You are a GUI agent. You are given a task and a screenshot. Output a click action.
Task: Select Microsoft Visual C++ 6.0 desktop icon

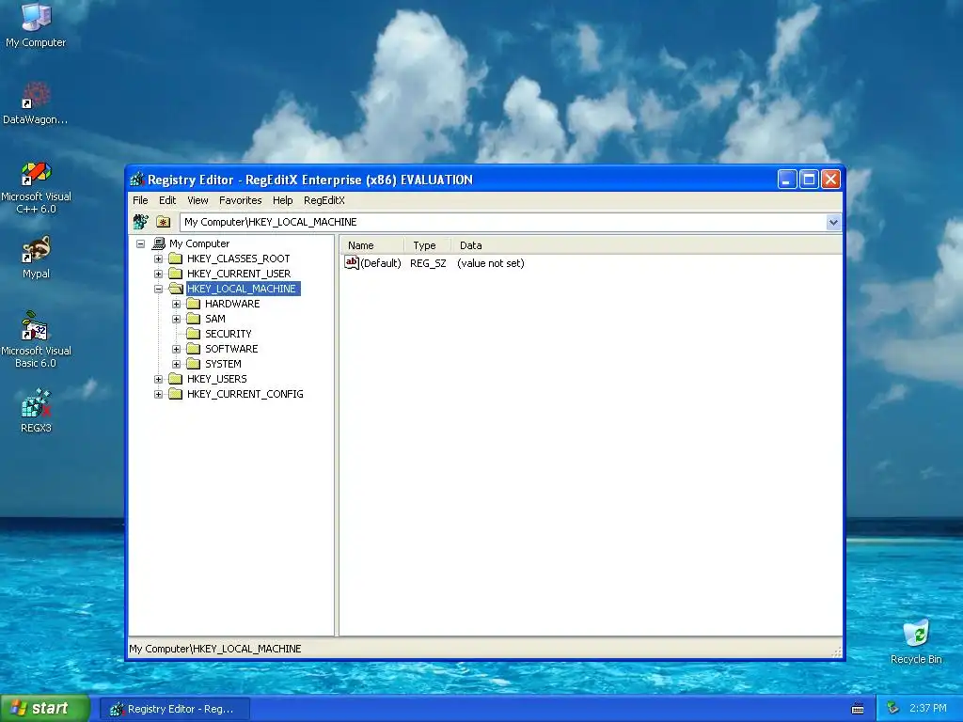36,187
